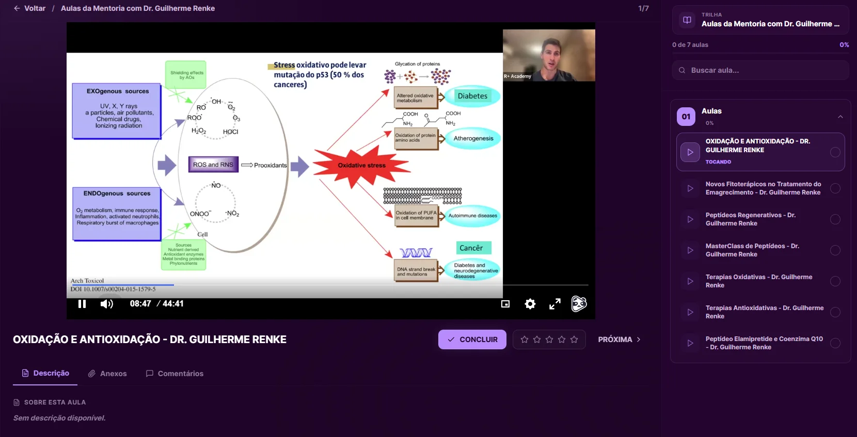
Task: Play icon for Terapias Oxidativas lesson
Action: 690,281
